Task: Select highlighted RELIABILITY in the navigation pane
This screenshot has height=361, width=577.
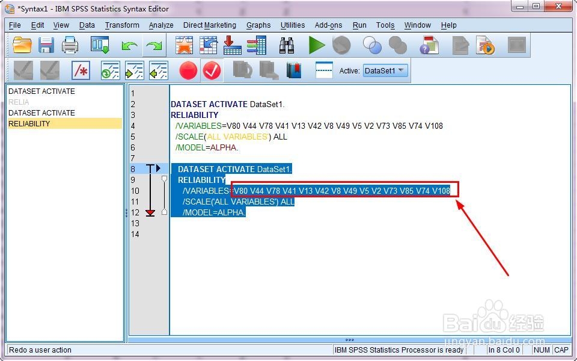Action: pyautogui.click(x=65, y=123)
